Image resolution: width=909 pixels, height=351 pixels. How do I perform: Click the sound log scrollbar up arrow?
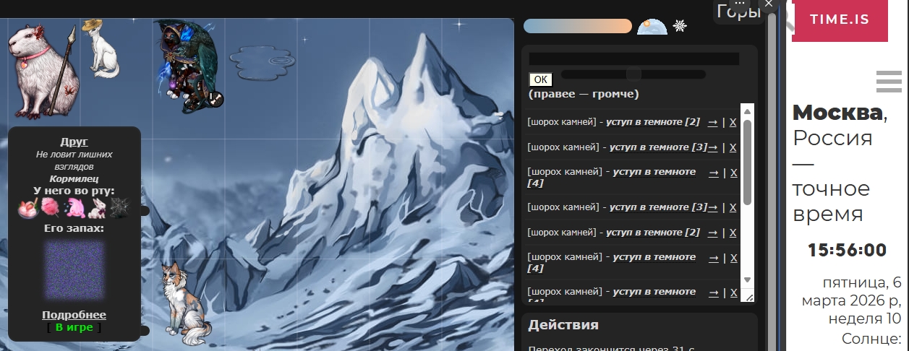pyautogui.click(x=748, y=110)
